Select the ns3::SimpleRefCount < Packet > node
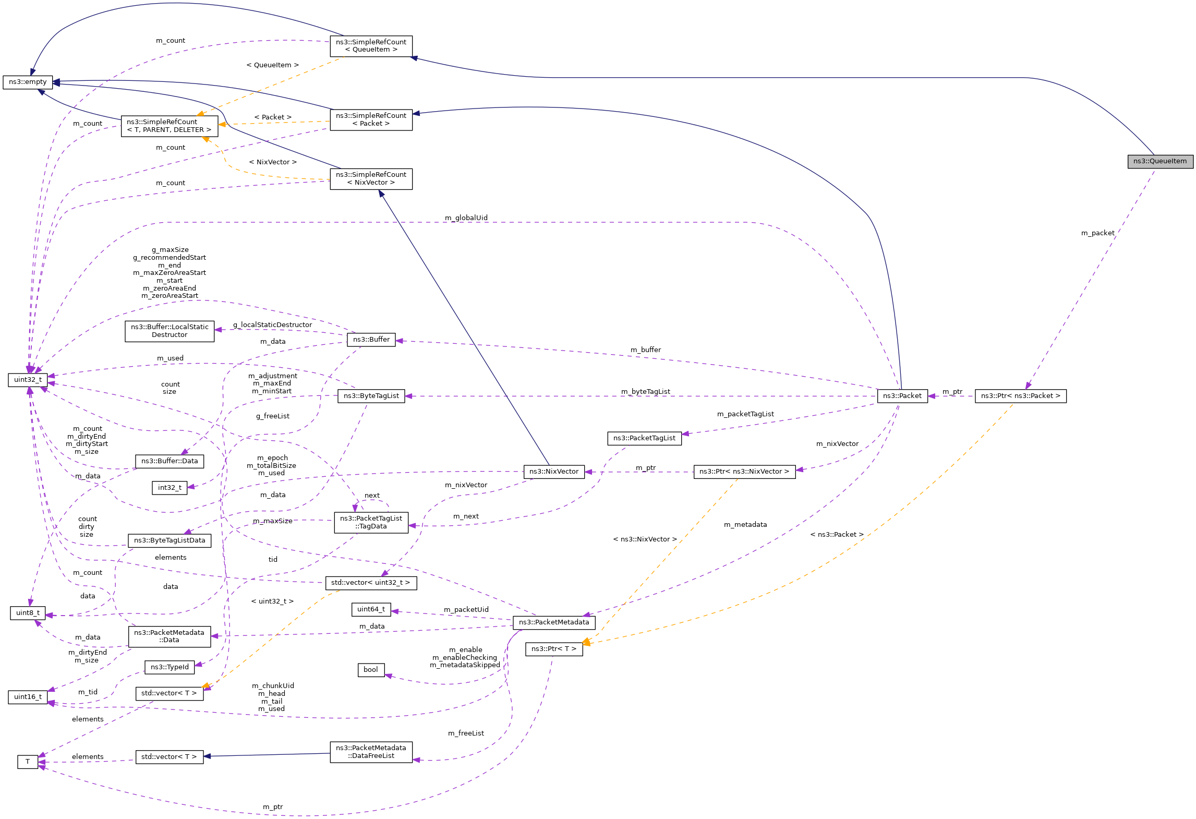The height and width of the screenshot is (819, 1196). [371, 119]
